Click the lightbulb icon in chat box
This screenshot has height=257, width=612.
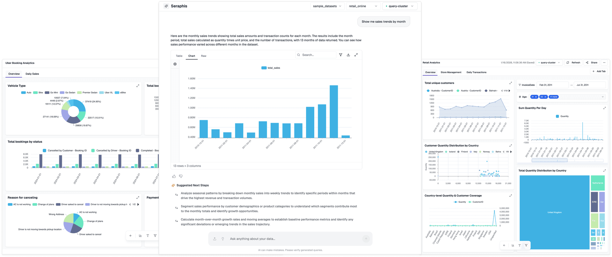[x=223, y=239]
